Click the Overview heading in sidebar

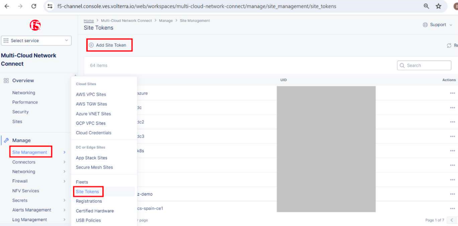[x=23, y=80]
